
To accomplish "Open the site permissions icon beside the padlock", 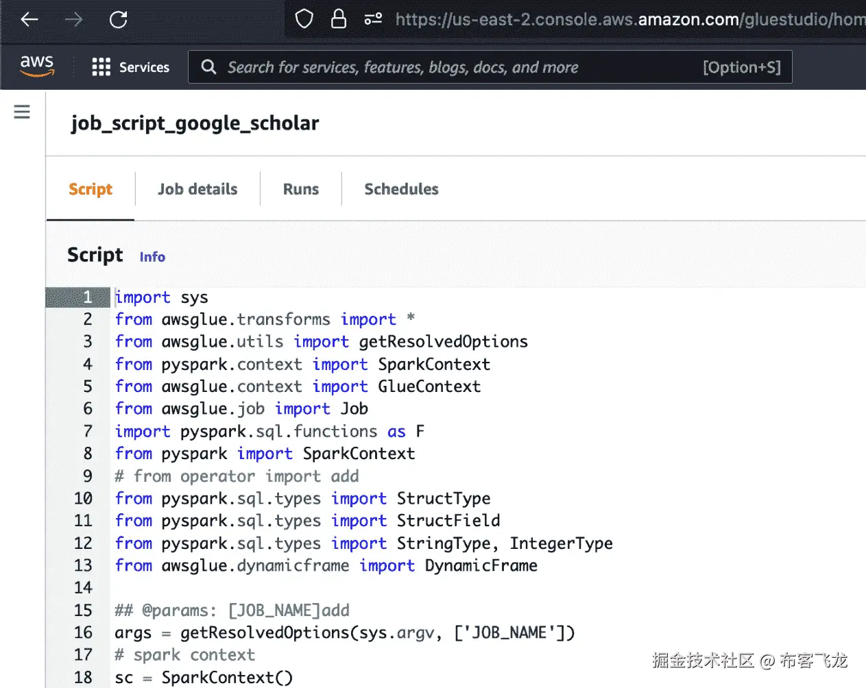I will [x=373, y=20].
